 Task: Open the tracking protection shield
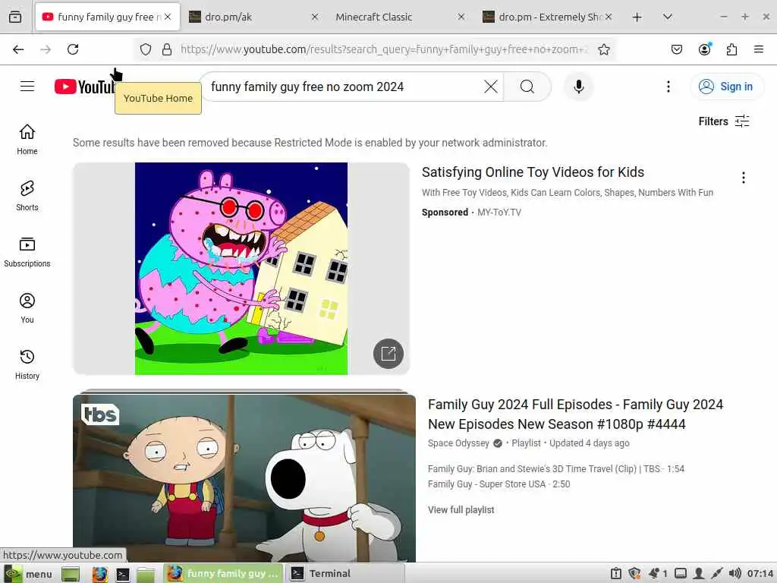click(x=145, y=49)
